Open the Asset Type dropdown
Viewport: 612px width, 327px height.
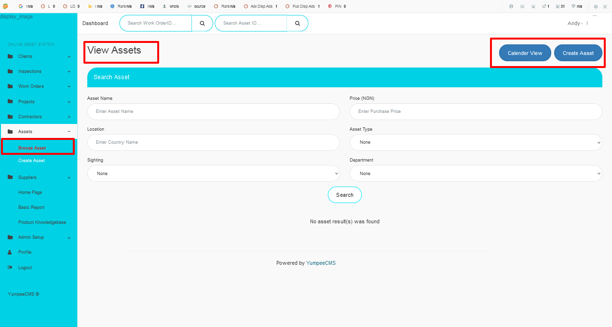click(x=476, y=142)
